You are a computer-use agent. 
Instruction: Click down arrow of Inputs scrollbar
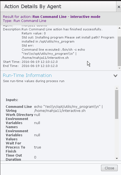coord(117,158)
